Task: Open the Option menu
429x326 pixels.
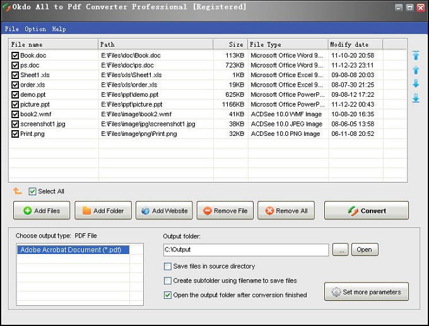Action: [x=35, y=29]
